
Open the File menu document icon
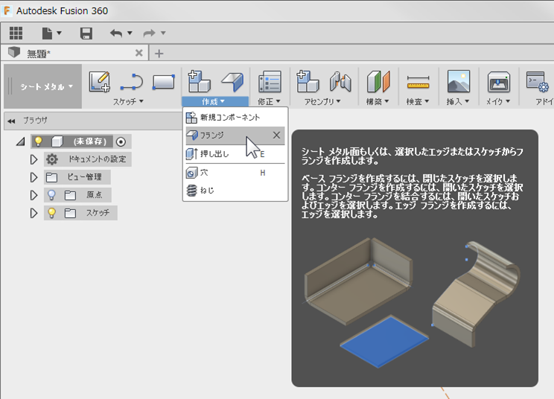point(47,33)
